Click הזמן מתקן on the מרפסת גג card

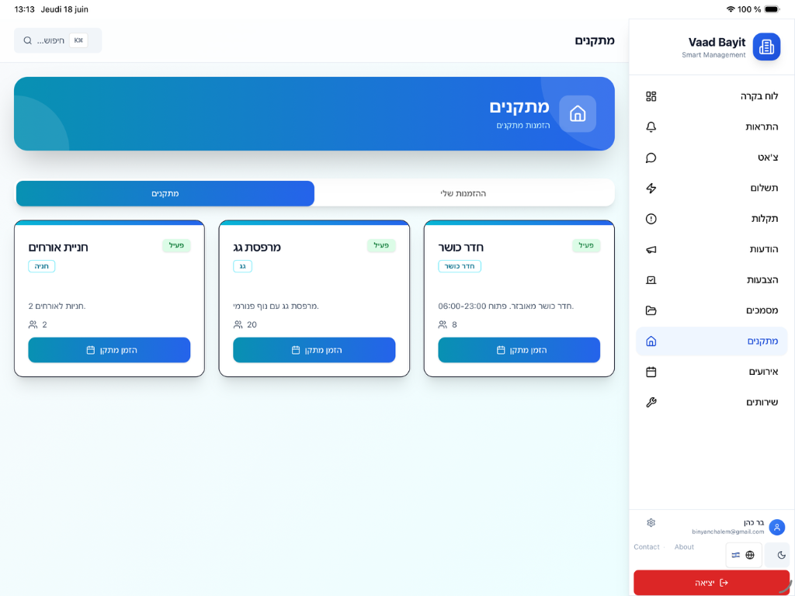tap(314, 350)
